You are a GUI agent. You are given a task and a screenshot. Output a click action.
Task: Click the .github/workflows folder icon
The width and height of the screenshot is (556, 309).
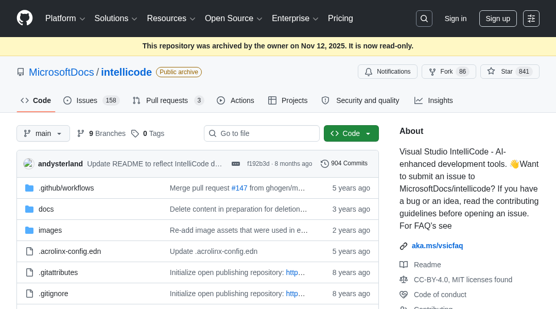[29, 188]
